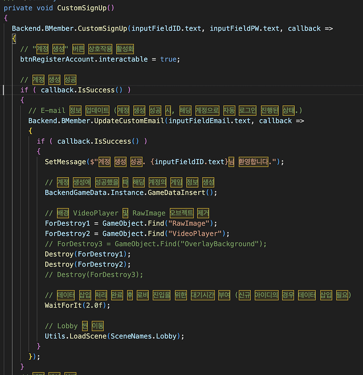Click the highlighted opening brace after CustomSignUp lambda
The height and width of the screenshot is (375, 363).
(14, 39)
